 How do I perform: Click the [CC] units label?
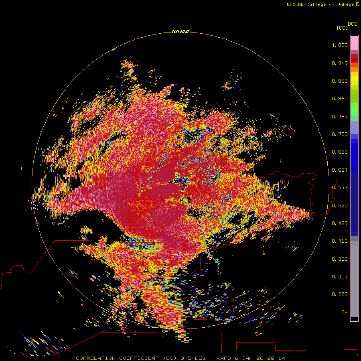pyautogui.click(x=342, y=28)
